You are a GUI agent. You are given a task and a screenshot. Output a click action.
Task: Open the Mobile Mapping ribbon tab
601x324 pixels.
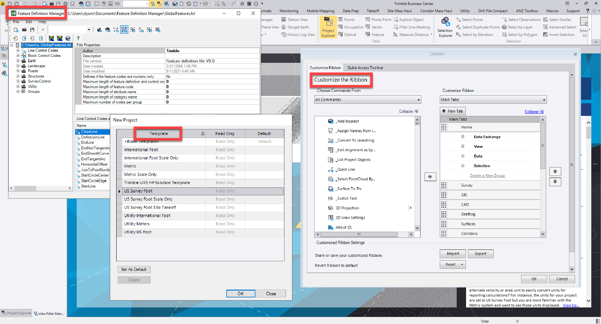pos(320,11)
